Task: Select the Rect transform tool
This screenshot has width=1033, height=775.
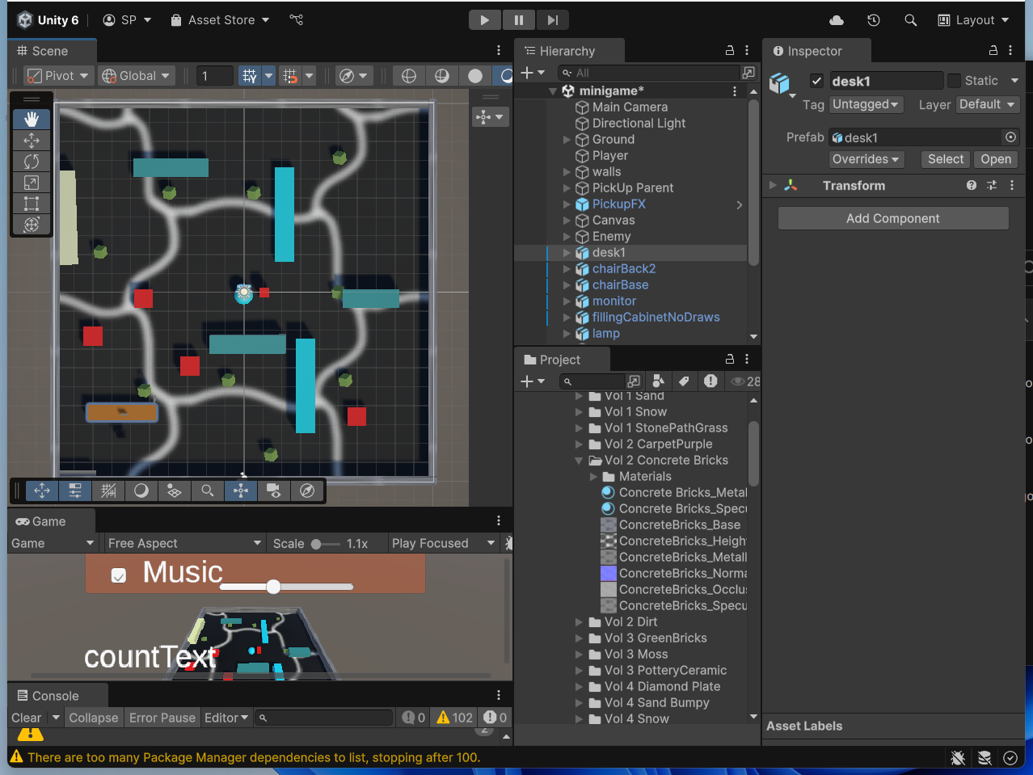Action: click(32, 204)
